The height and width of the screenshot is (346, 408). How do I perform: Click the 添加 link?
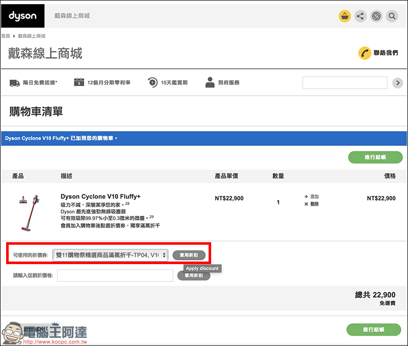[x=314, y=196]
